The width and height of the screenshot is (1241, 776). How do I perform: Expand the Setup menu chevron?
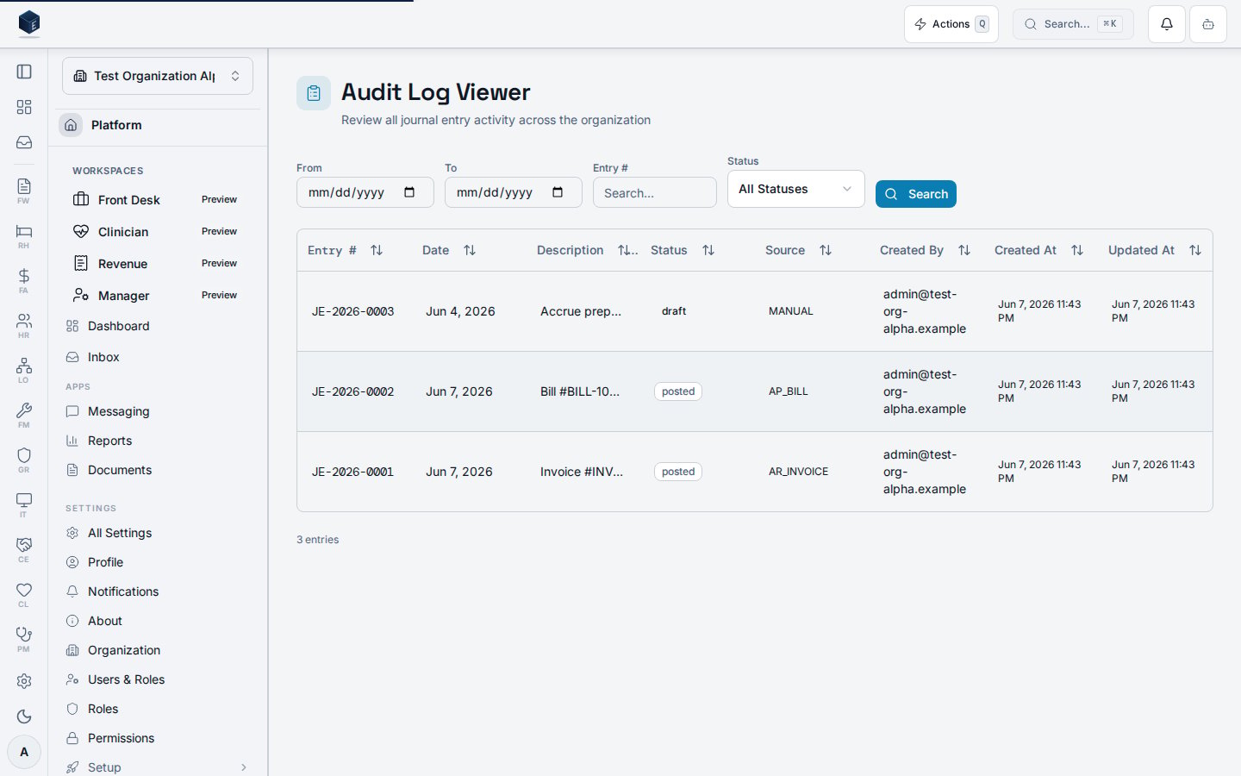[244, 767]
